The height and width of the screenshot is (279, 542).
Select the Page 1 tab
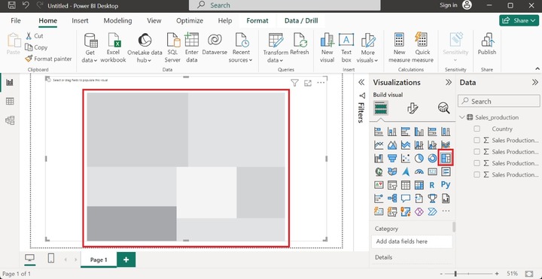[99, 259]
